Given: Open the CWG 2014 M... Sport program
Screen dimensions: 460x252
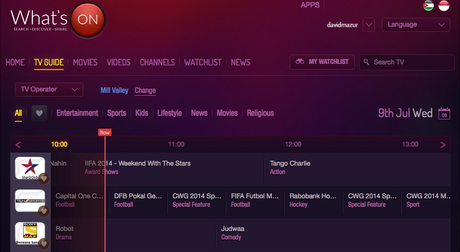Looking at the screenshot, I should point(428,196).
